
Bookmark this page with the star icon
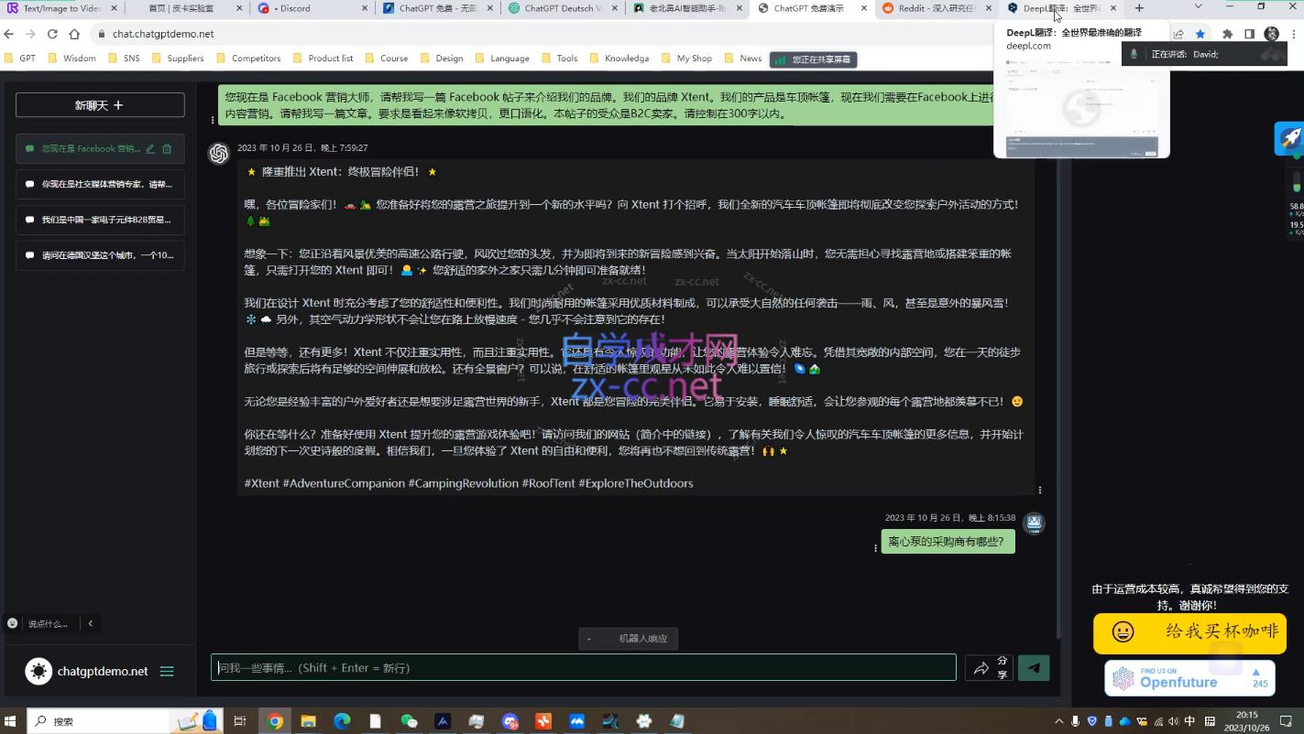tap(1200, 34)
